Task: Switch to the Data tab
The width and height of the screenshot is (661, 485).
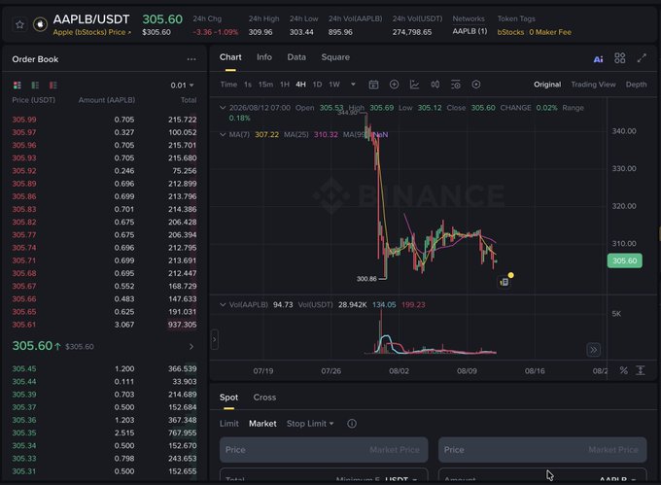Action: coord(296,57)
